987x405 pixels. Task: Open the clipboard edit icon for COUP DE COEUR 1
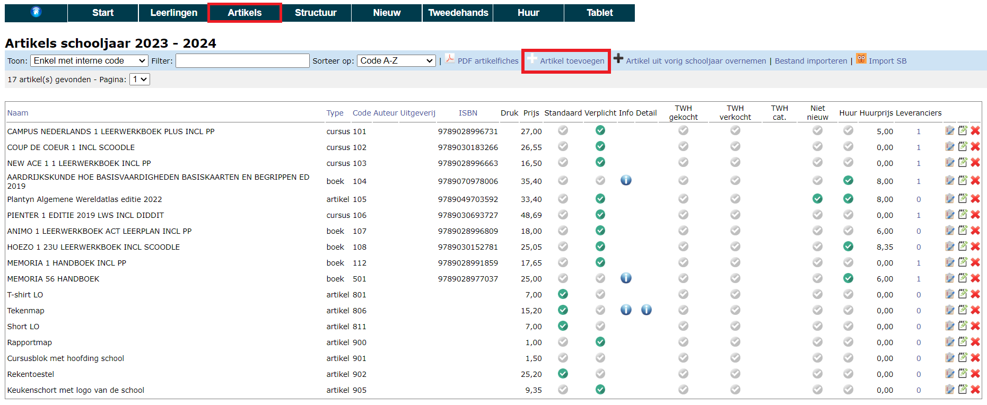pos(950,146)
